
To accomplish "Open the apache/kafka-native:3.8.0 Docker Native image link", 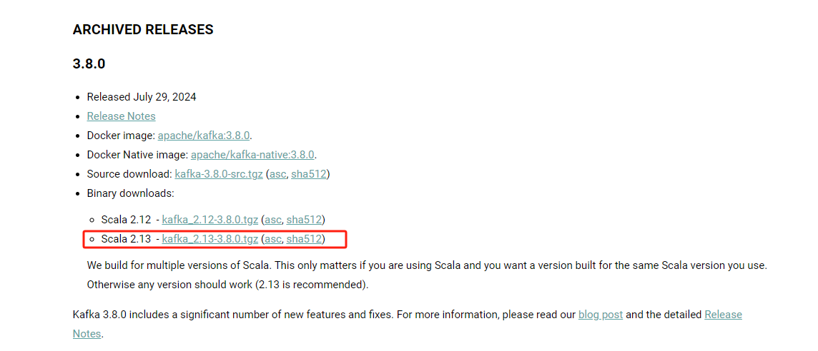I will pyautogui.click(x=253, y=155).
